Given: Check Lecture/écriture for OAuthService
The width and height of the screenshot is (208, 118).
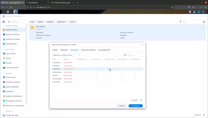Looking at the screenshot, I should (x=109, y=72).
